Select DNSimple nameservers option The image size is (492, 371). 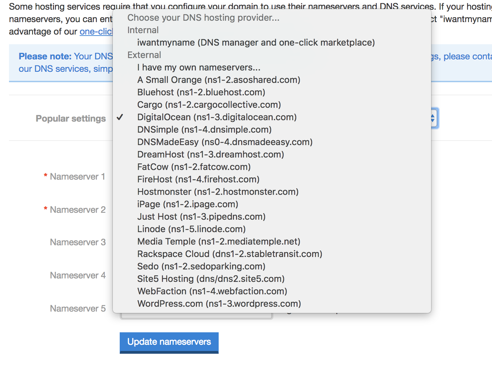pyautogui.click(x=272, y=130)
